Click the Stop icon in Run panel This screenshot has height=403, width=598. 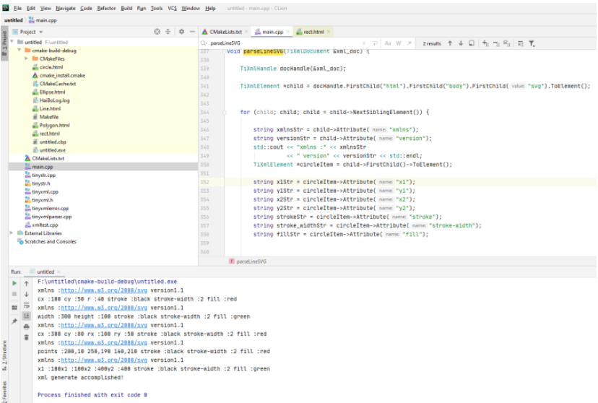click(14, 295)
